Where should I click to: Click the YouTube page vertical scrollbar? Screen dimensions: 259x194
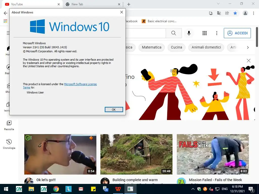point(257,37)
